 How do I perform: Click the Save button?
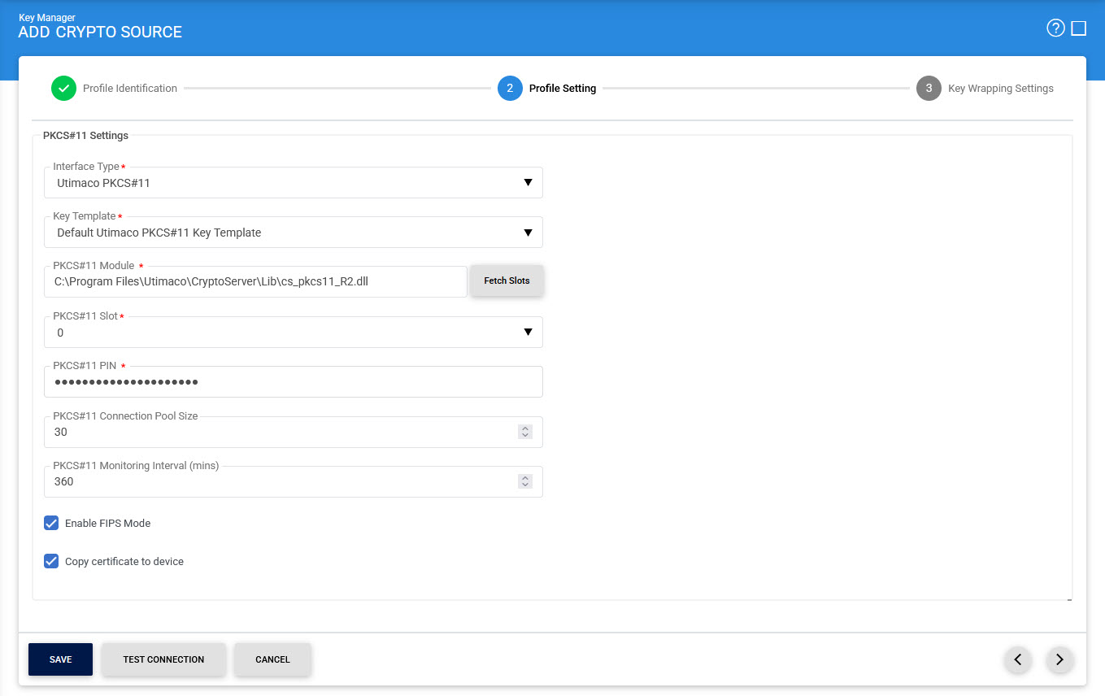click(x=60, y=659)
